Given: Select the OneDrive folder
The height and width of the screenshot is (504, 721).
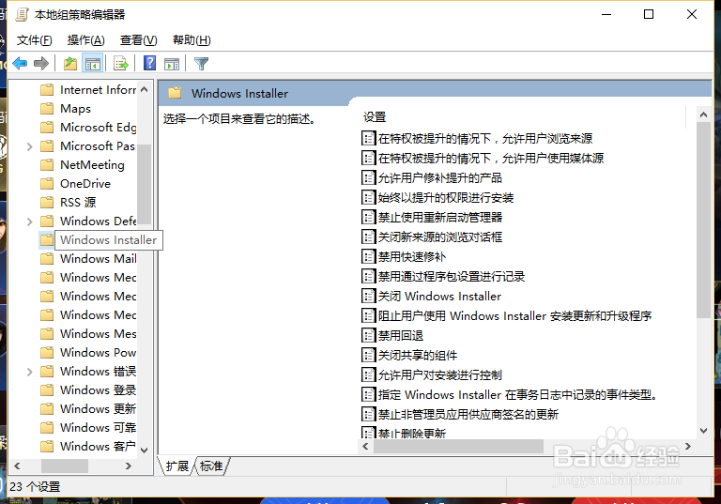Looking at the screenshot, I should [75, 184].
